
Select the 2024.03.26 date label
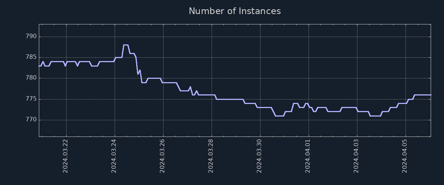162,156
